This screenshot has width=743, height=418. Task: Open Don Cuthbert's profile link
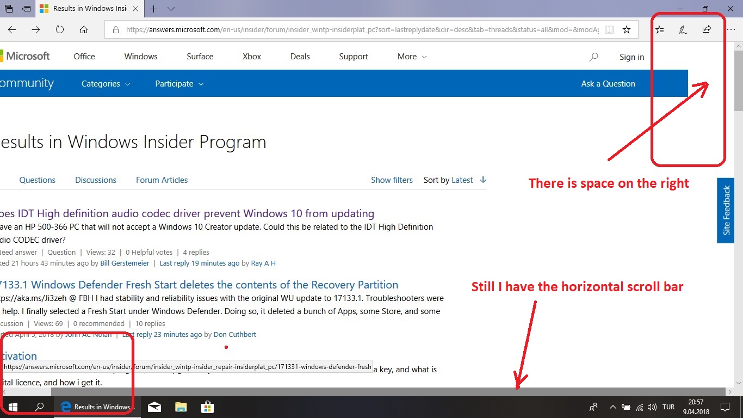235,335
